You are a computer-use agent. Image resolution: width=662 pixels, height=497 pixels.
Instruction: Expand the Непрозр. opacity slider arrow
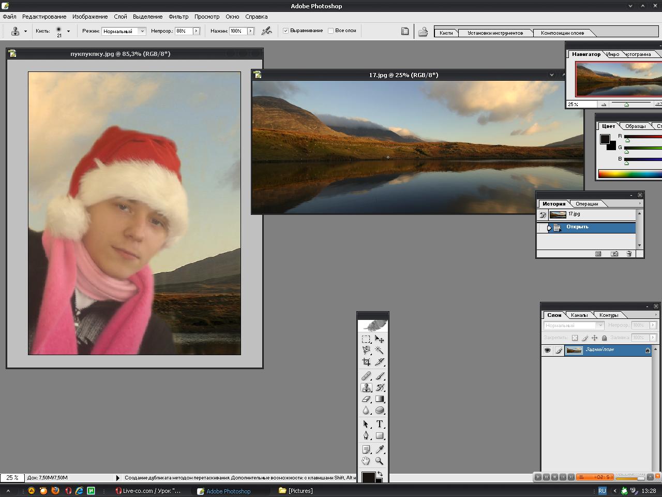pyautogui.click(x=196, y=31)
